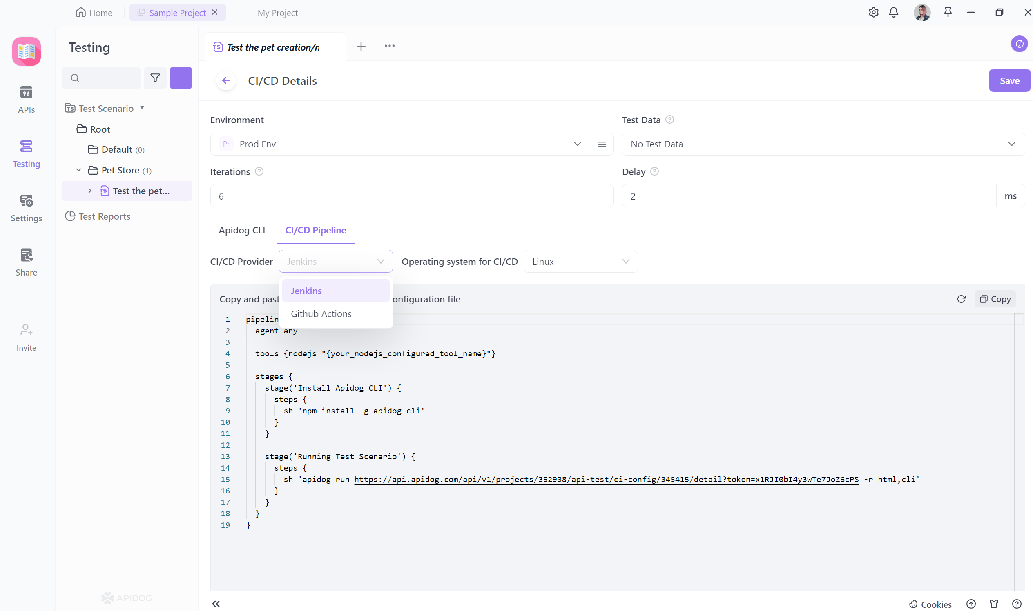Click the Testing sidebar icon

(26, 153)
